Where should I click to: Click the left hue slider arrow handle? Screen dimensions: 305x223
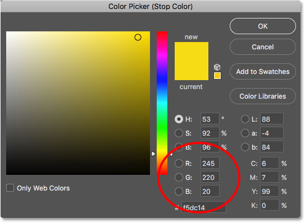pyautogui.click(x=153, y=154)
